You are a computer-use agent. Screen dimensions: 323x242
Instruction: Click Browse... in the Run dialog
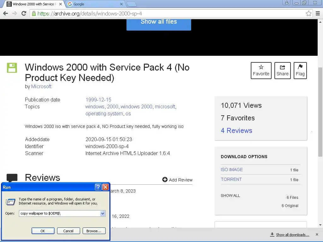coord(94,231)
